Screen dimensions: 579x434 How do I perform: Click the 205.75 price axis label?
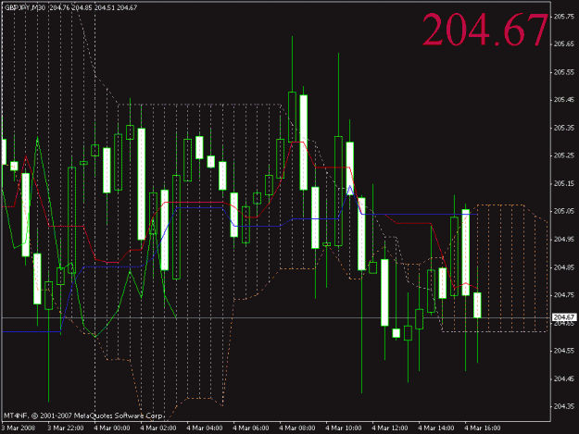click(x=564, y=17)
